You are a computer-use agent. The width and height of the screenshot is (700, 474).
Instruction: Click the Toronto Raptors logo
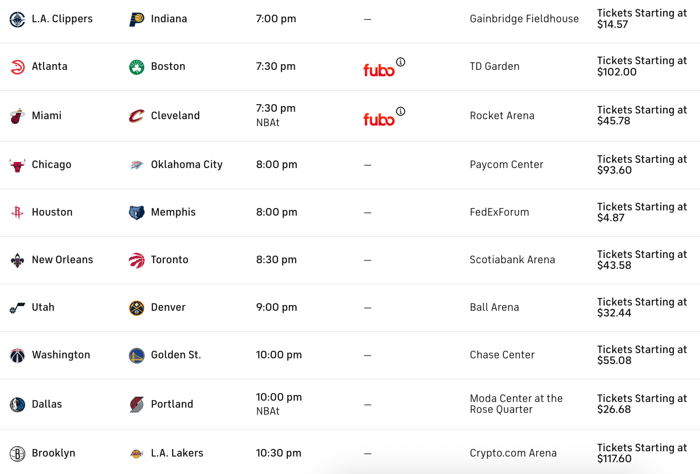pyautogui.click(x=137, y=260)
